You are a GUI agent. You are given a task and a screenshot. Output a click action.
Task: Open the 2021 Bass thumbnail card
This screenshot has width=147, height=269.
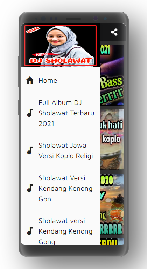(x=112, y=75)
